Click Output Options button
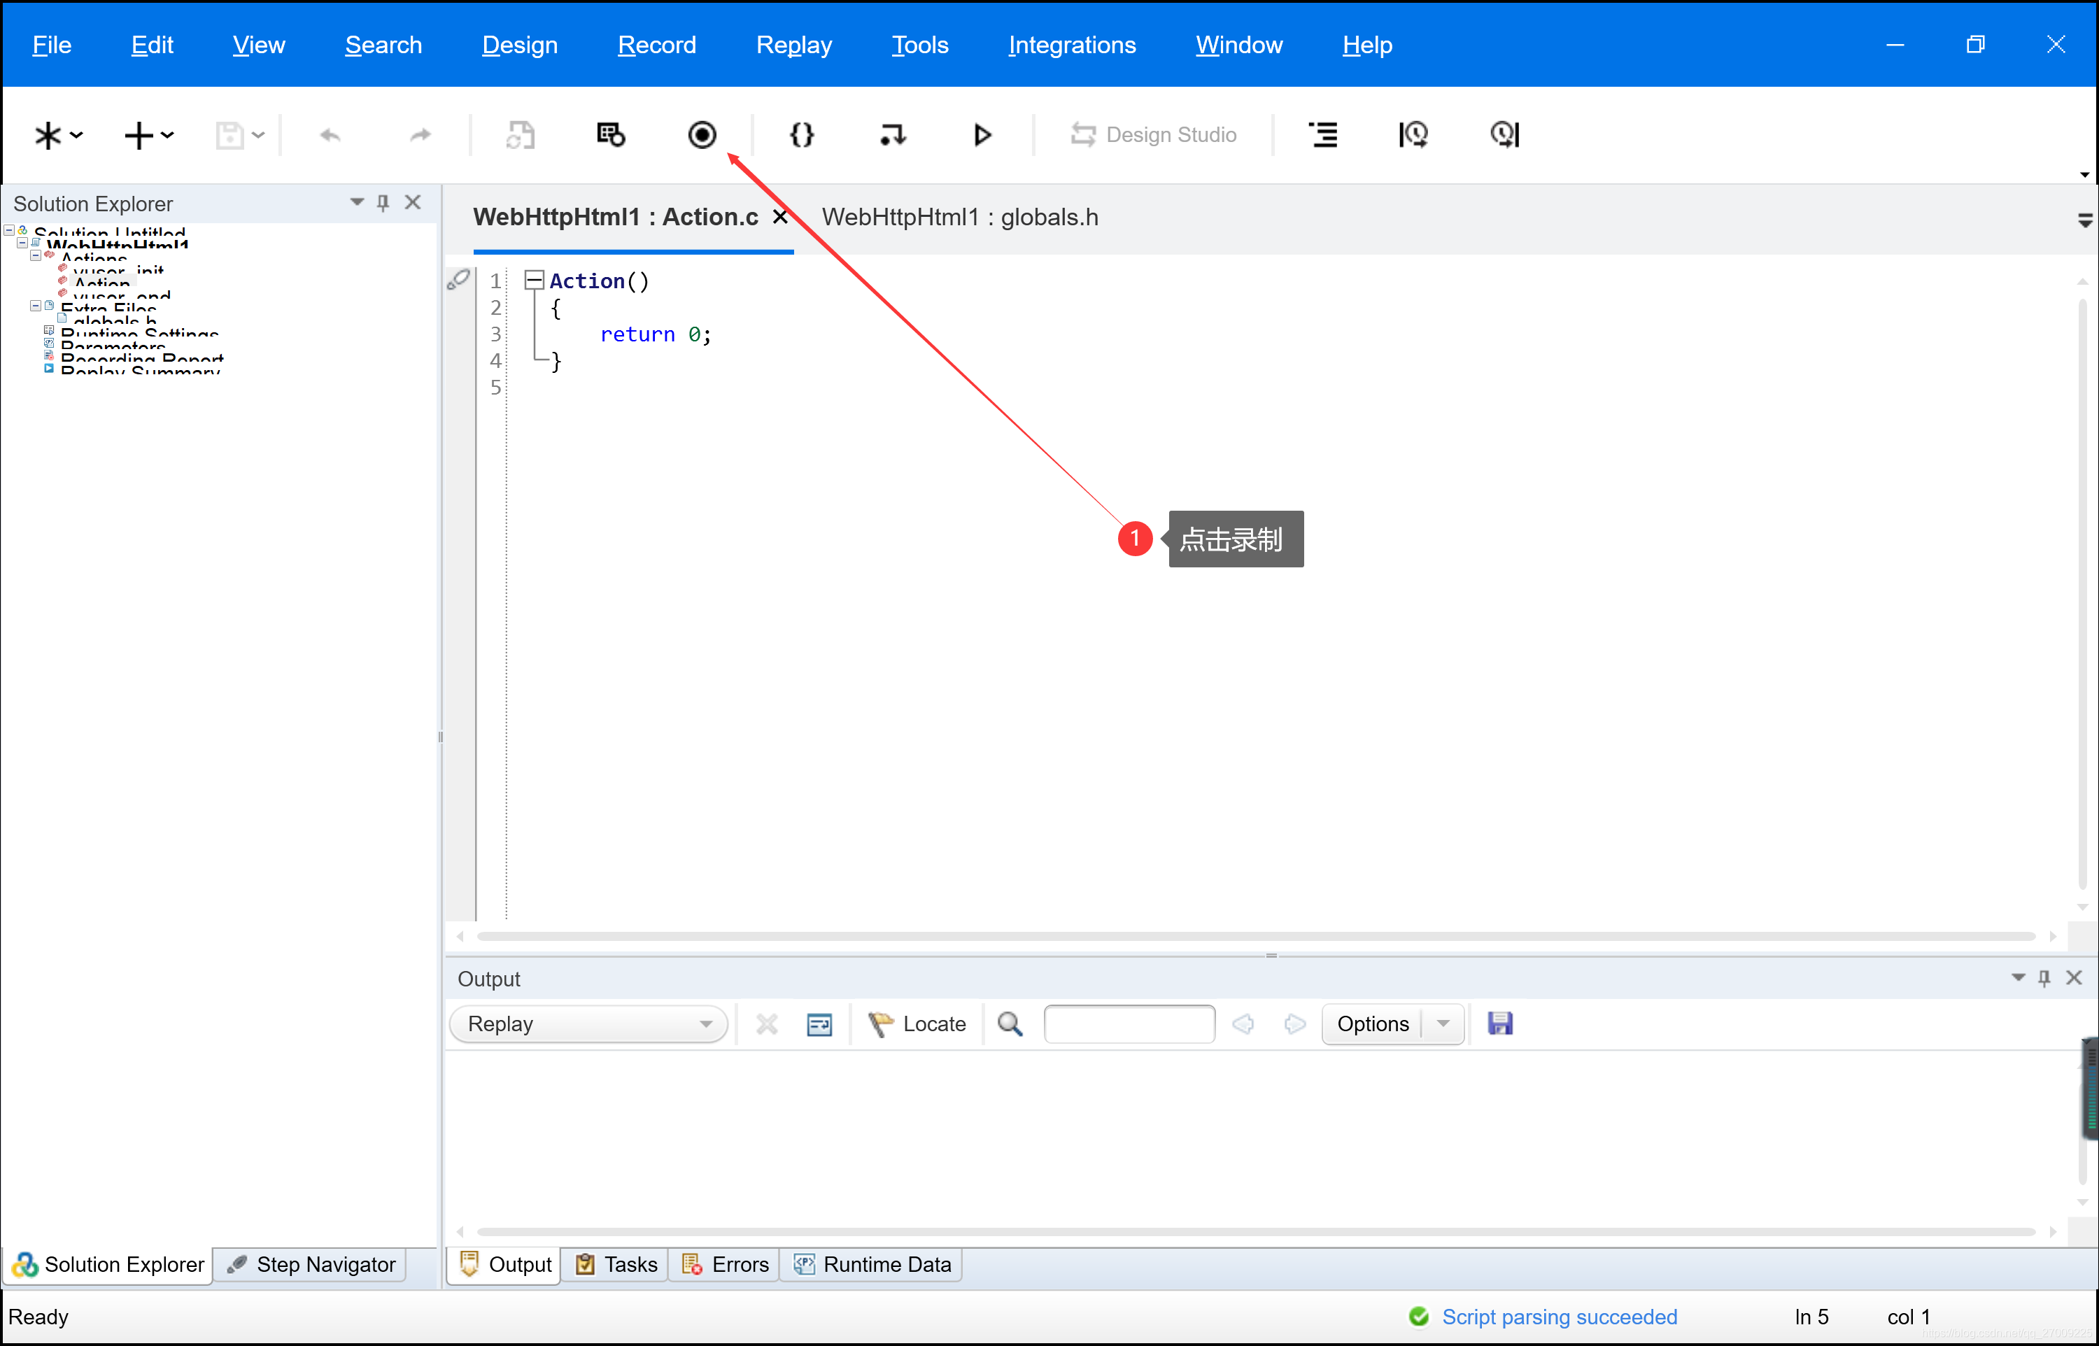Screen dimensions: 2099x1346 tap(1372, 1023)
